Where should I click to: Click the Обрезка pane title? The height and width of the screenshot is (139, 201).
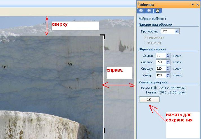[x=147, y=5]
